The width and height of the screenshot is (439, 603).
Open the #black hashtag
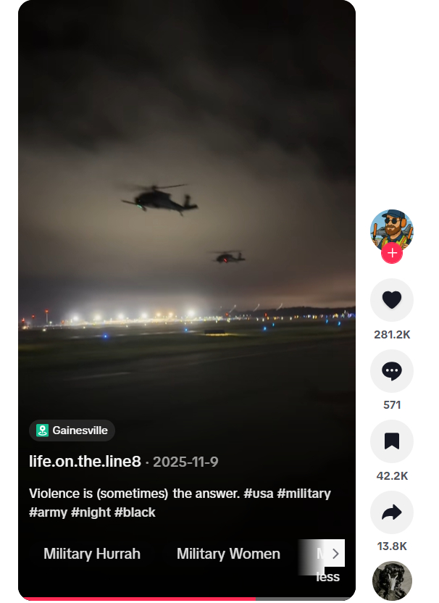pyautogui.click(x=135, y=512)
